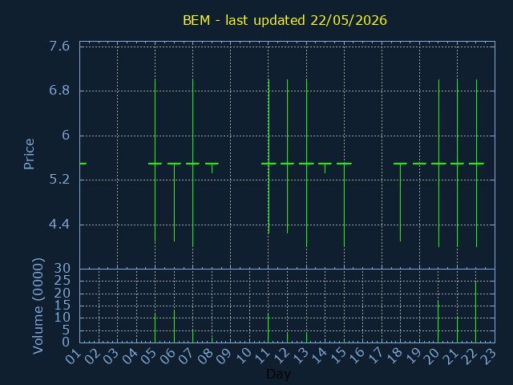Click price axis tick 7.6
The height and width of the screenshot is (385, 513).
59,47
